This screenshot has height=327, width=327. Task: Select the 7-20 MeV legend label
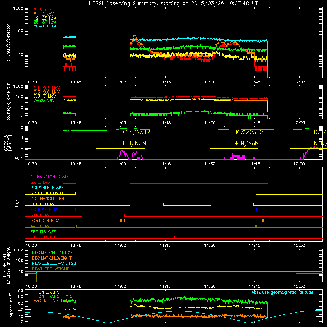tap(44, 100)
